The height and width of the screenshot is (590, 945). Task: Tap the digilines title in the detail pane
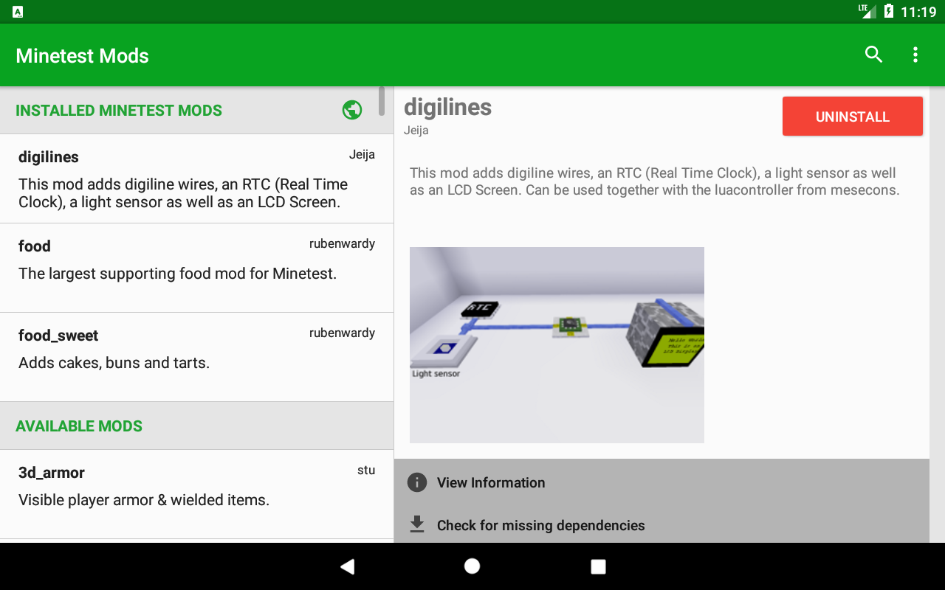tap(447, 108)
